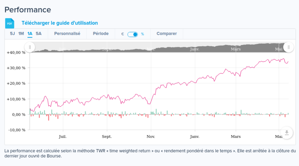The height and width of the screenshot is (166, 299).
Task: Click the +40,00 % axis label
Action: (x=16, y=52)
